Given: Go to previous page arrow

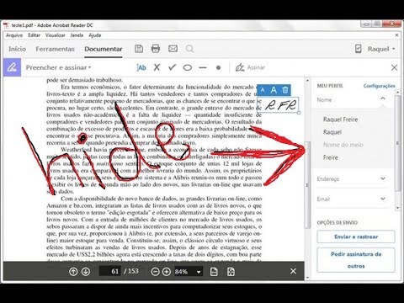Looking at the screenshot, I should (x=73, y=271).
